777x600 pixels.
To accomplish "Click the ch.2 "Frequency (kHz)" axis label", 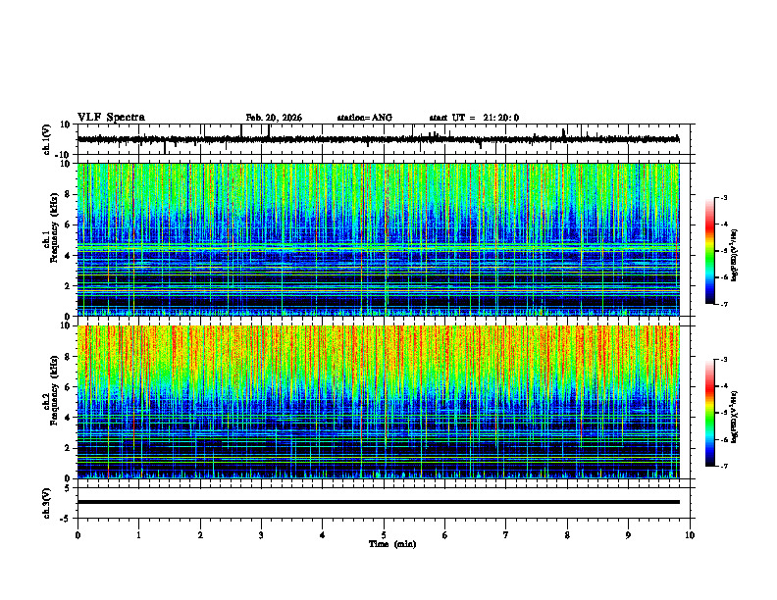I will pyautogui.click(x=55, y=391).
